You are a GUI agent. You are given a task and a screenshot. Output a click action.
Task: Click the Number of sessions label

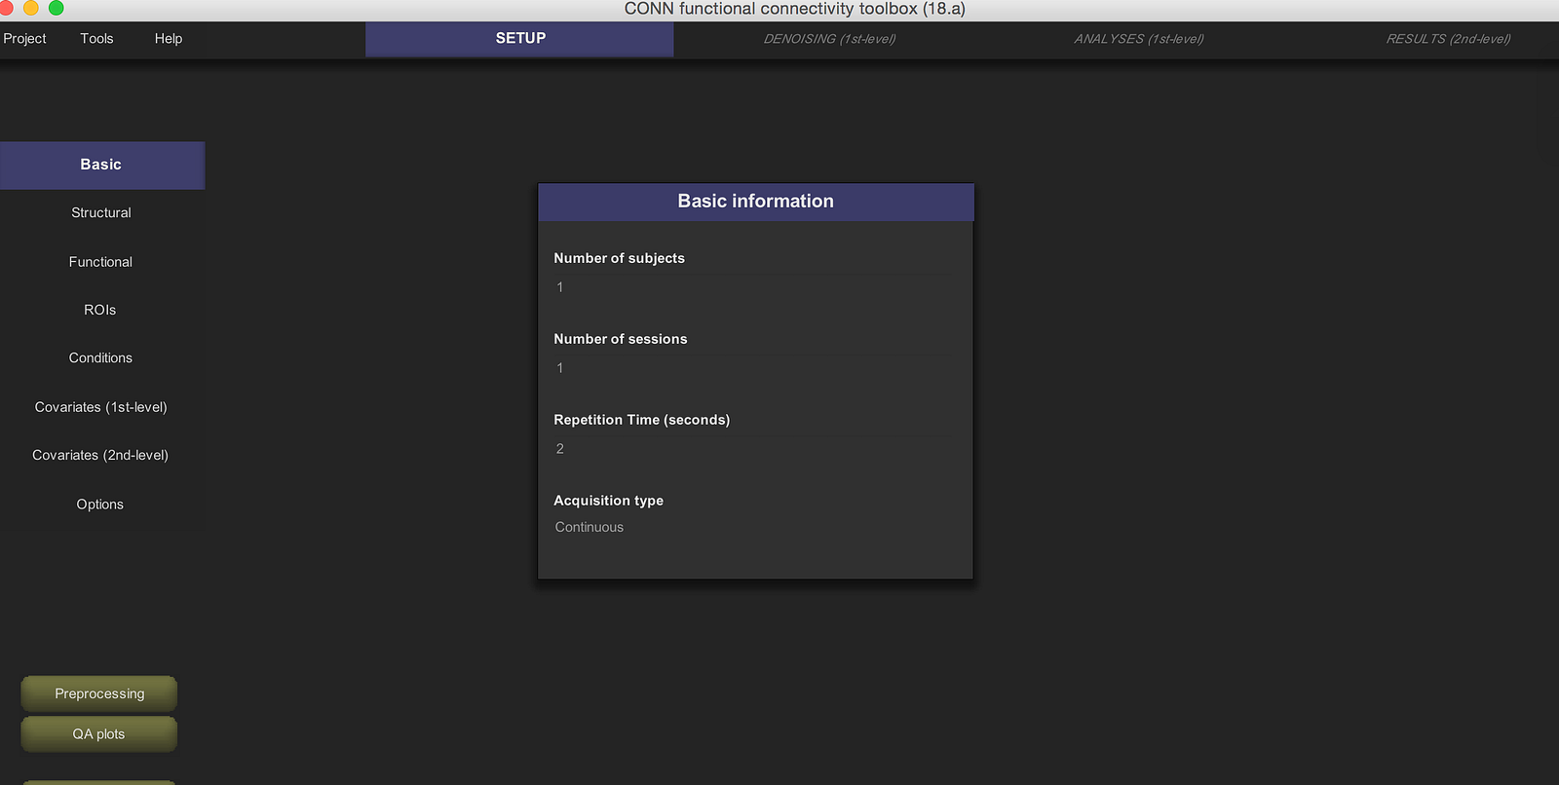[621, 339]
